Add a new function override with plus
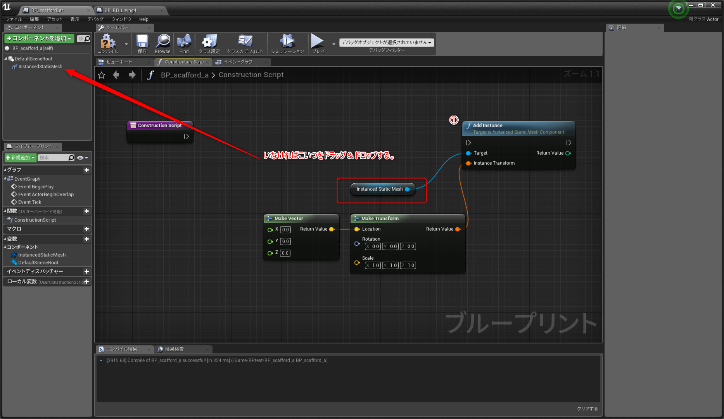Viewport: 724px width, 419px height. [x=86, y=211]
